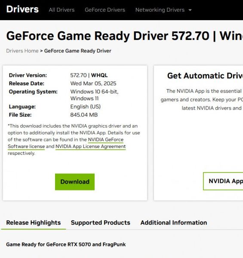This screenshot has height=258, width=243.
Task: Switch to the Additional Information tab
Action: pyautogui.click(x=174, y=223)
